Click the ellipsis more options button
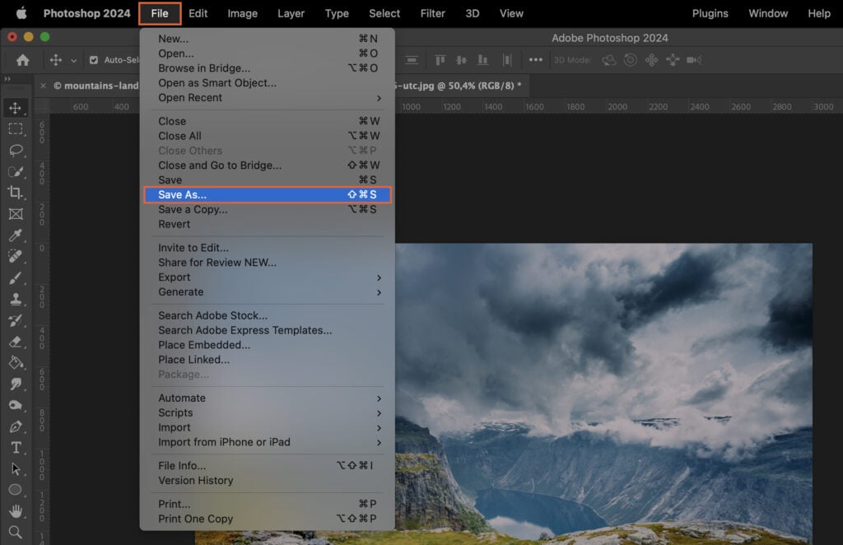 (x=537, y=59)
